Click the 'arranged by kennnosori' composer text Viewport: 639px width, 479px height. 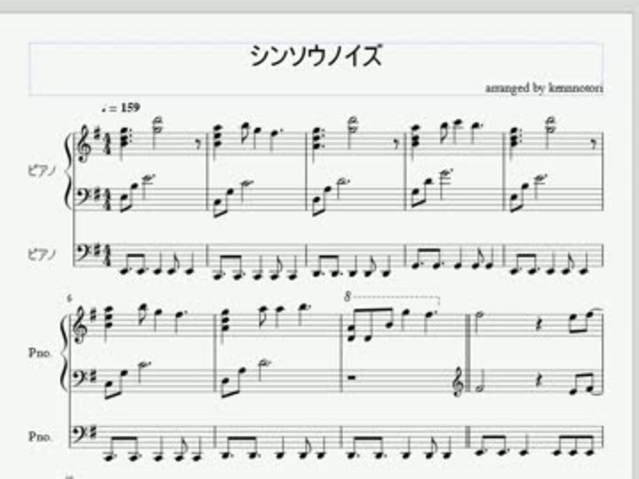point(544,88)
